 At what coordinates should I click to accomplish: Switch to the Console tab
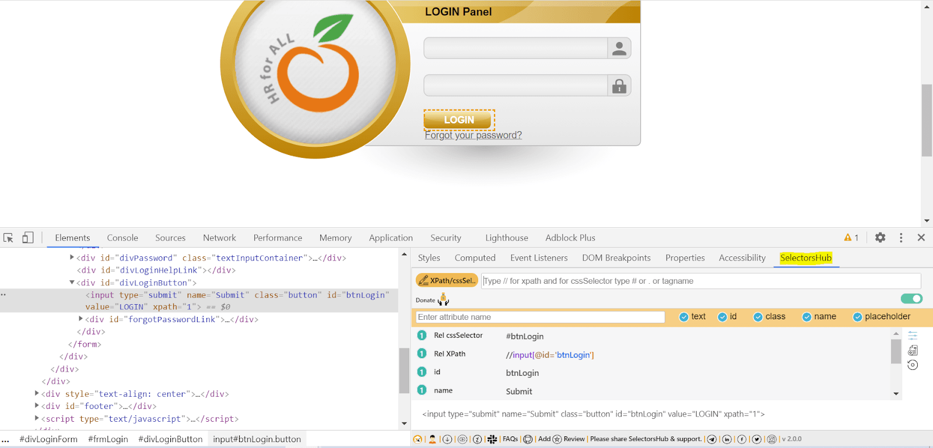pyautogui.click(x=122, y=238)
